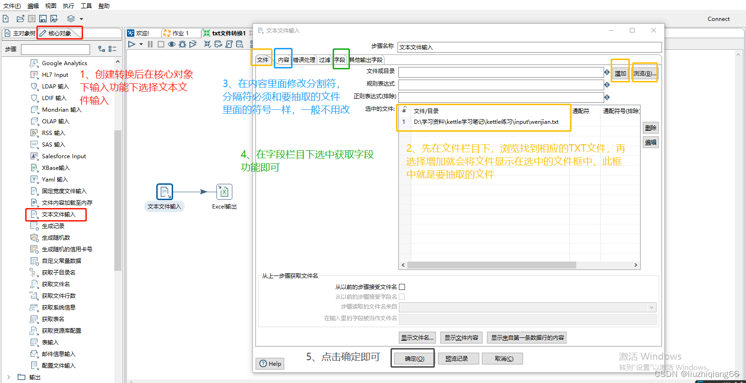Click the 增加 button
This screenshot has height=383, width=746.
620,74
